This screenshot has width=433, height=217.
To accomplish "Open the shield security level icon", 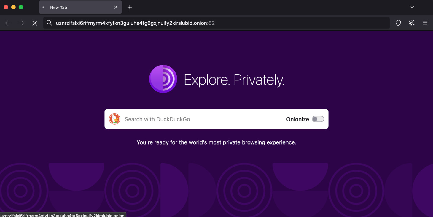I will point(398,23).
